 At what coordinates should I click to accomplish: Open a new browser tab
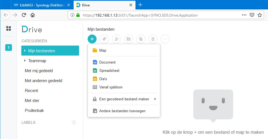(140, 5)
